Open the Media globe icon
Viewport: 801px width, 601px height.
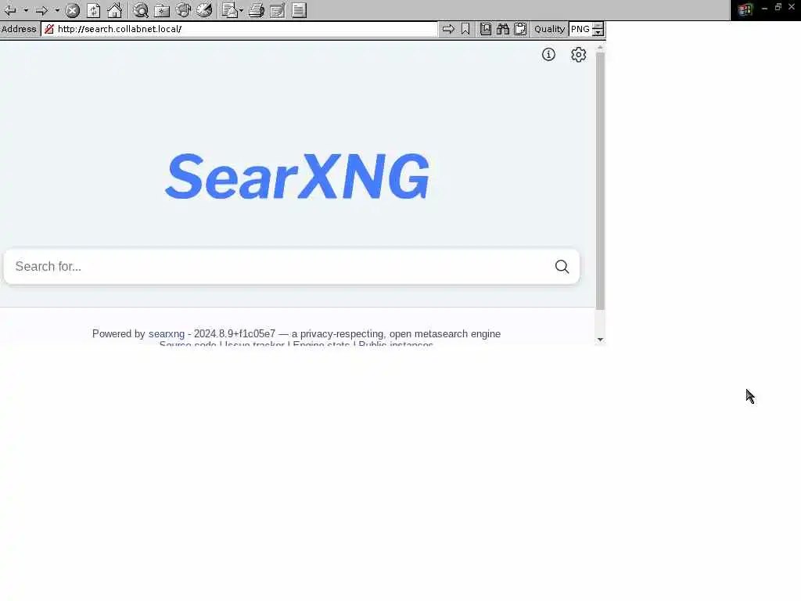tap(183, 10)
